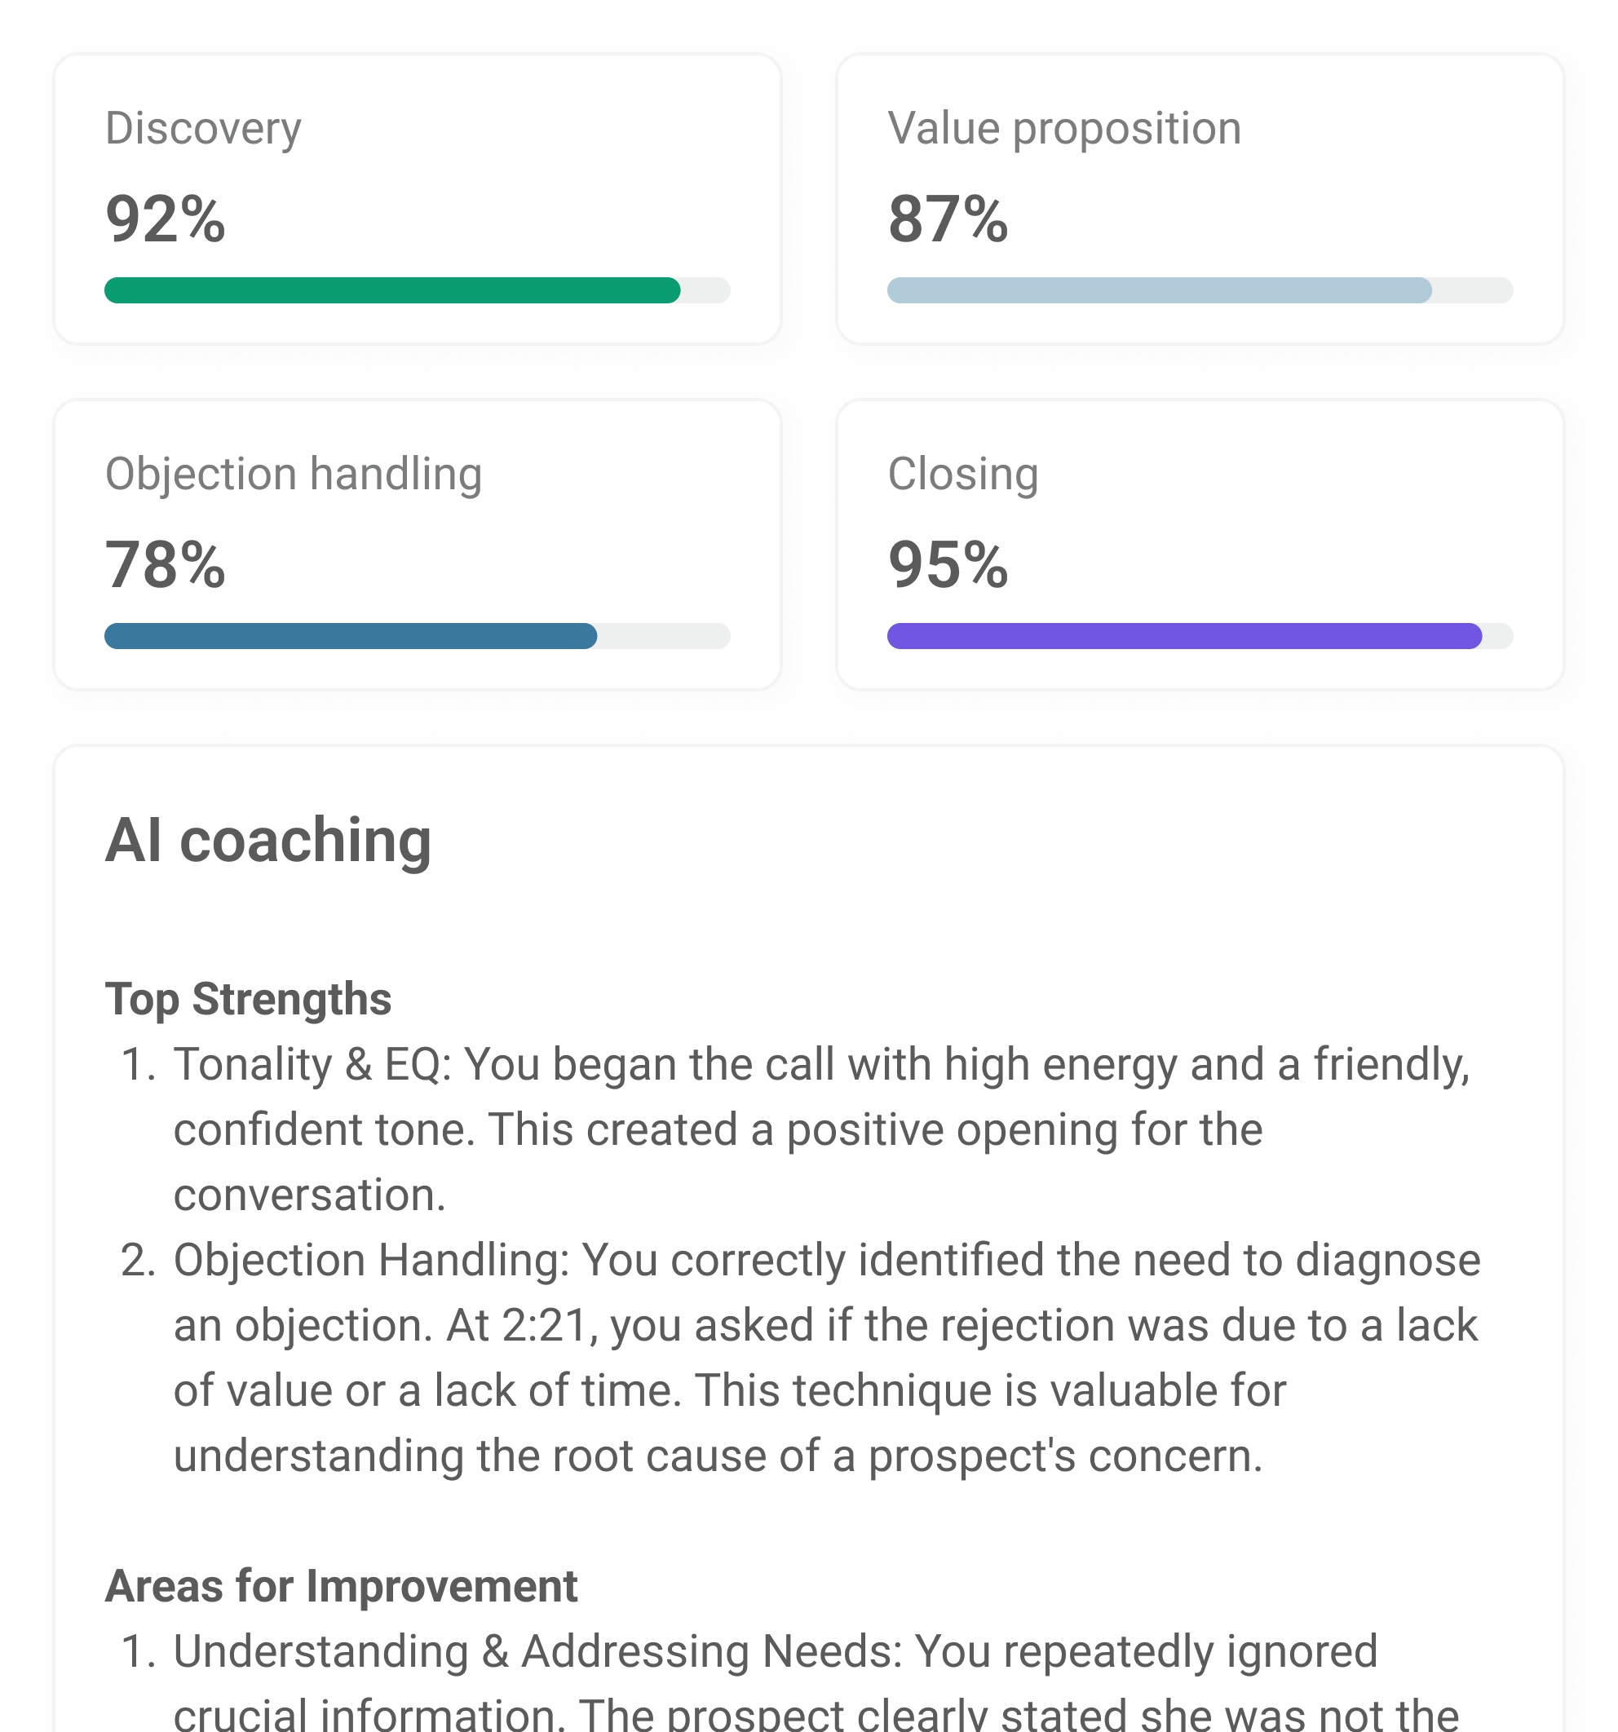This screenshot has height=1732, width=1618.
Task: Click the green Discovery progress bar
Action: [392, 290]
